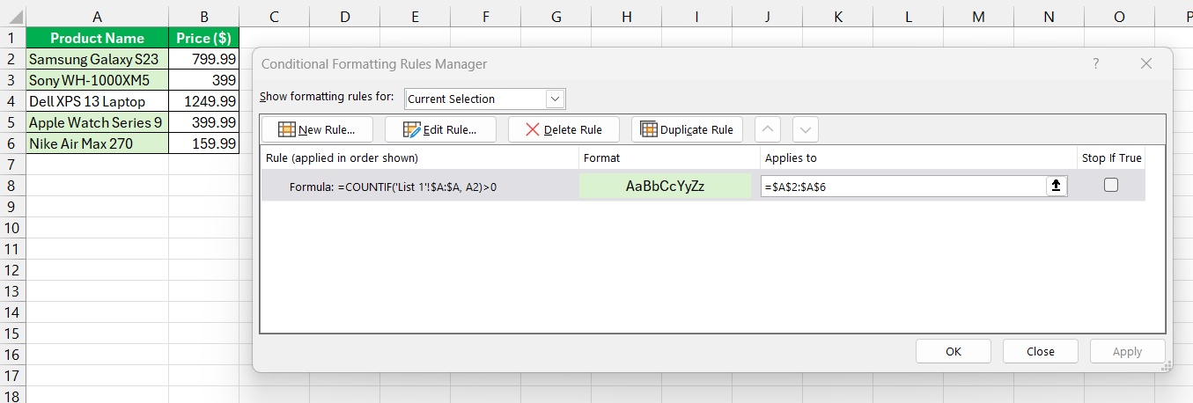Select row 15 header
1193x403 pixels.
12,333
